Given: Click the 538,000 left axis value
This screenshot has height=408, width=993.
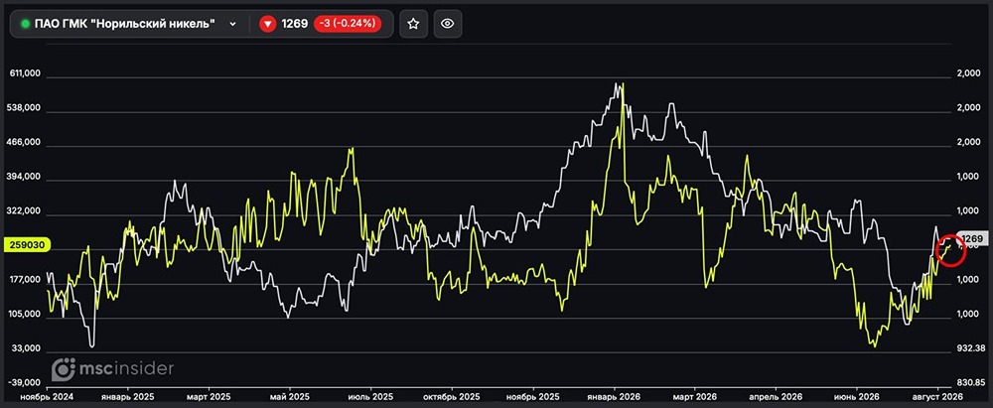Looking at the screenshot, I should coord(26,107).
